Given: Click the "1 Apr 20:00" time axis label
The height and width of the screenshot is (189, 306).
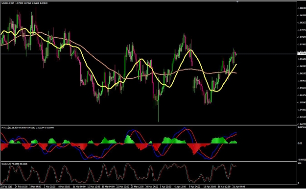Looking at the screenshot, I should pyautogui.click(x=165, y=187).
